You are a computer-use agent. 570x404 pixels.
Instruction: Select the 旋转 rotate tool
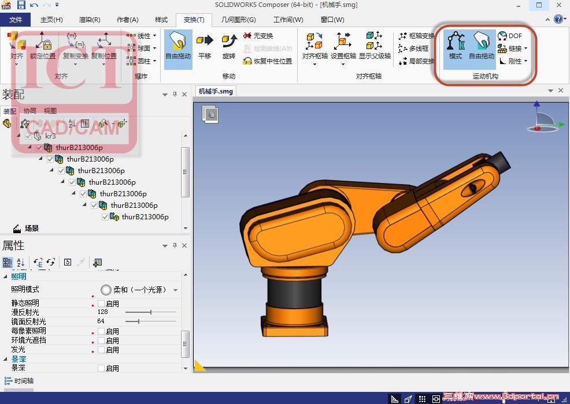tap(229, 46)
